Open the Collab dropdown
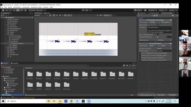The width and height of the screenshot is (191, 107). point(138,10)
